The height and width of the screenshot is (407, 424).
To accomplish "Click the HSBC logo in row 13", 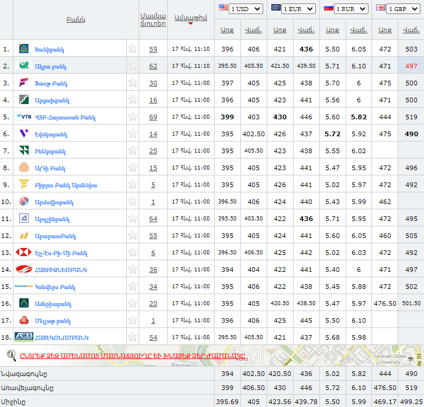I will point(24,252).
